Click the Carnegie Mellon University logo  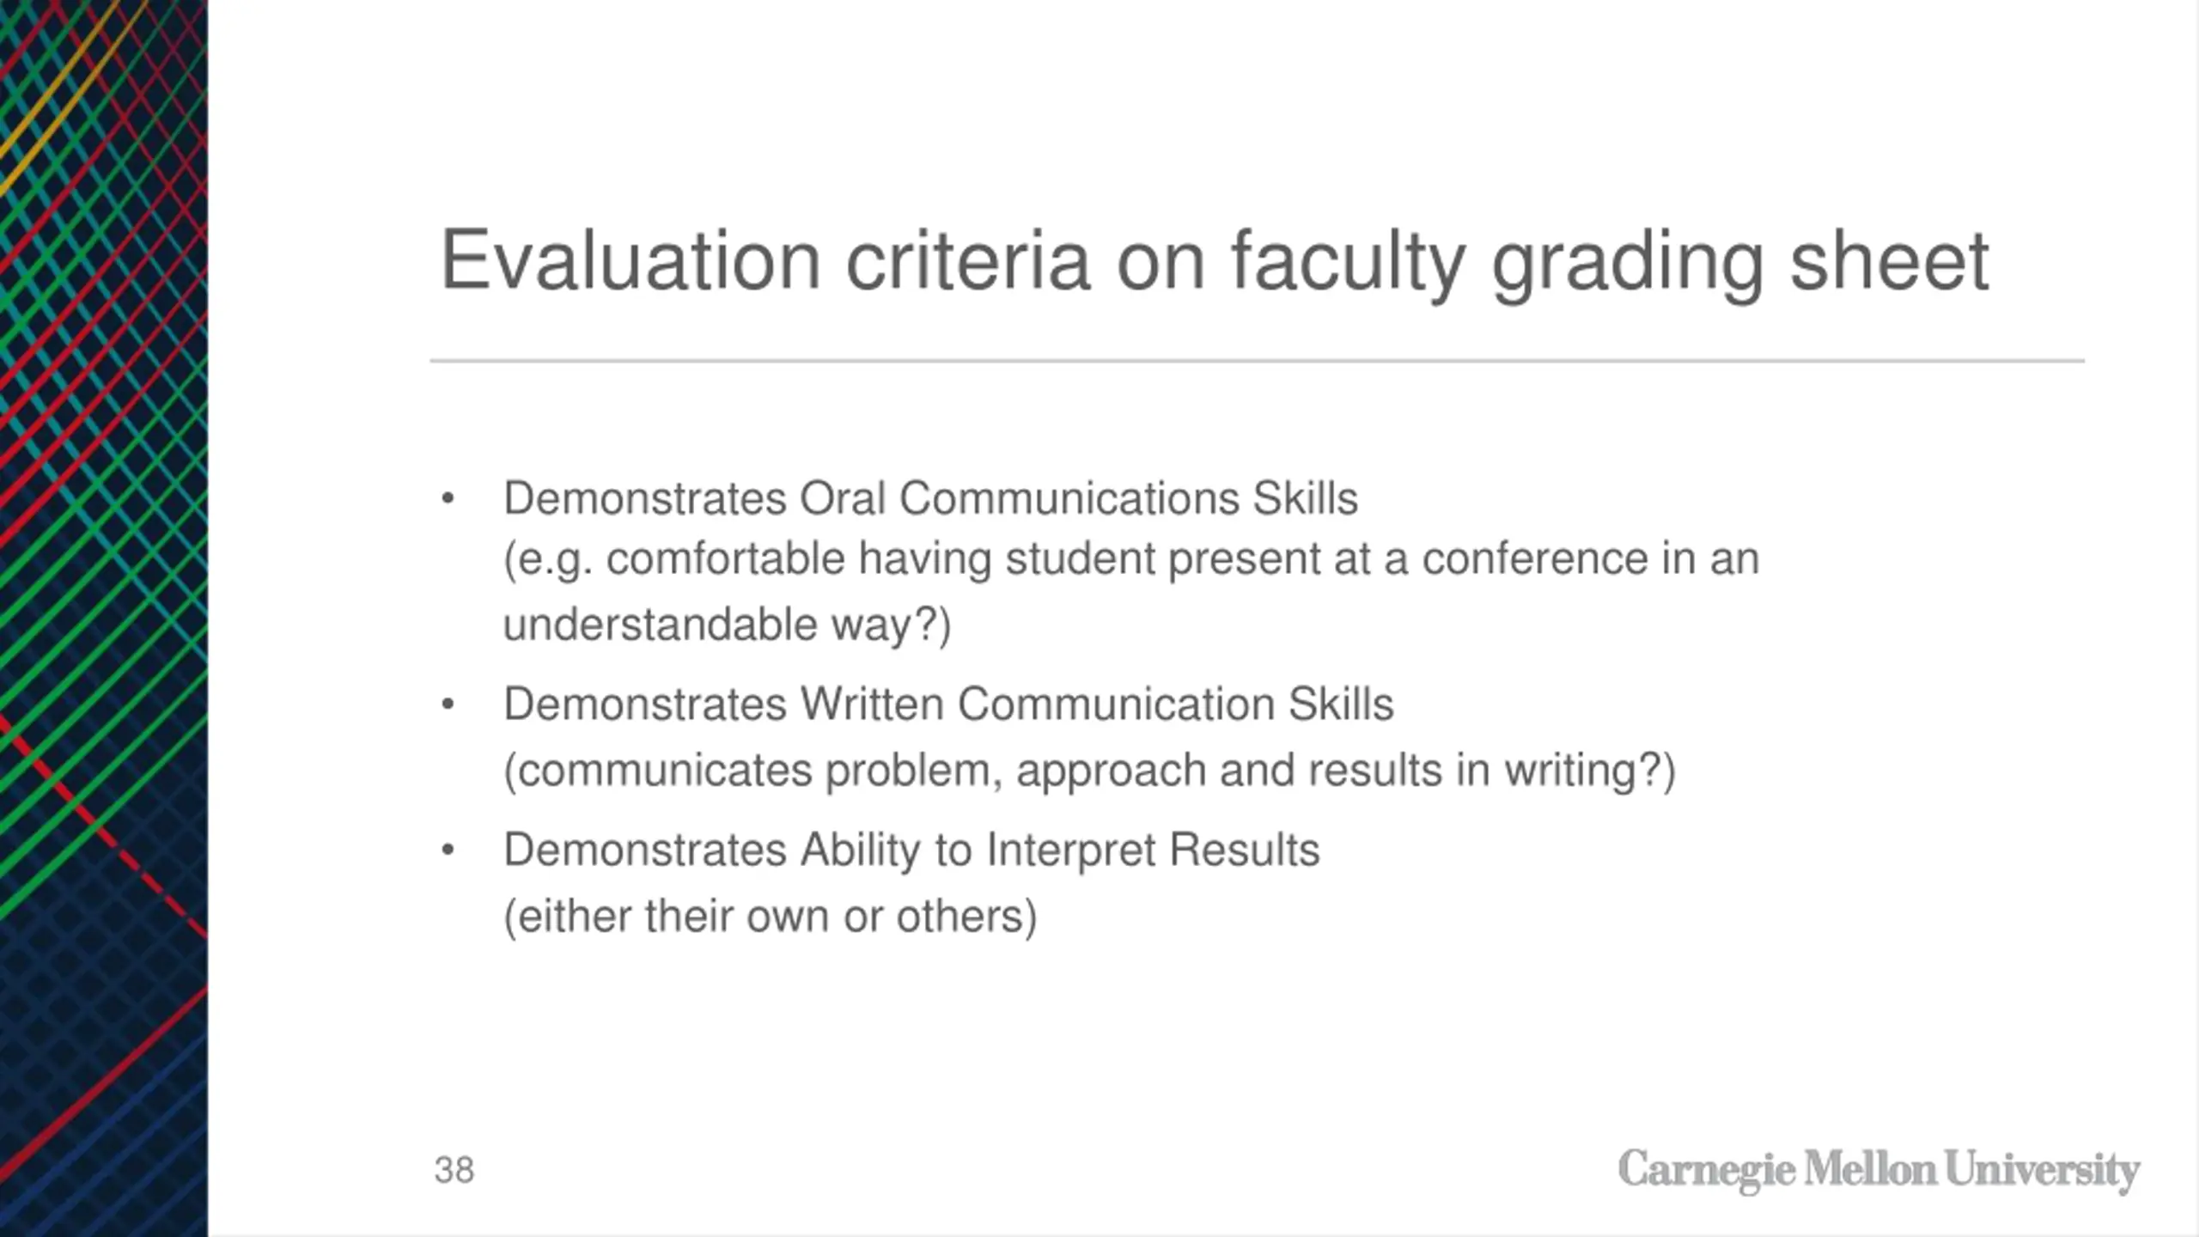tap(1879, 1171)
